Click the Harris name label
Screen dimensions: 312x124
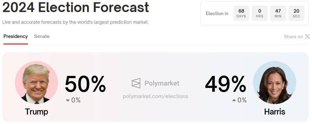(x=275, y=112)
